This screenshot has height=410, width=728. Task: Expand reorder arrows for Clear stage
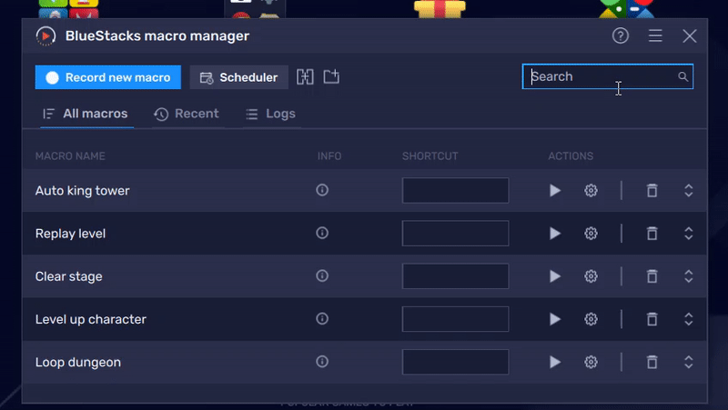(x=689, y=276)
